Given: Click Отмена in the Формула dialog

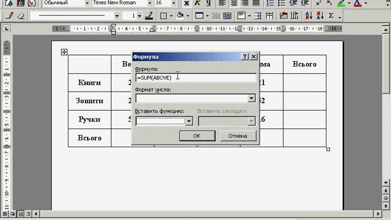Looking at the screenshot, I should pos(238,136).
